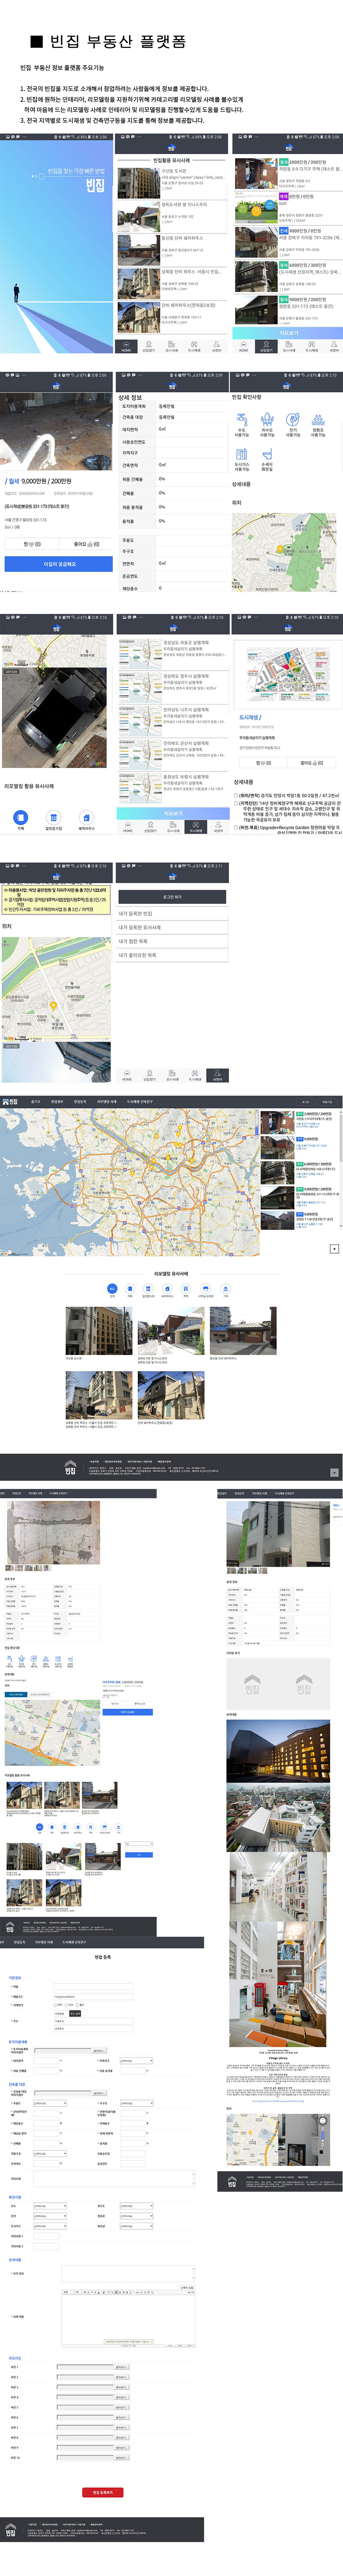Click scroll-to-top arrow below web listing panel

[x=334, y=1249]
